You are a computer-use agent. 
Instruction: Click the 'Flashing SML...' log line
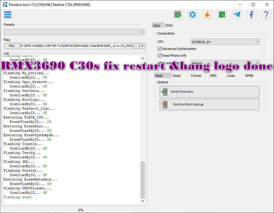click(x=19, y=162)
